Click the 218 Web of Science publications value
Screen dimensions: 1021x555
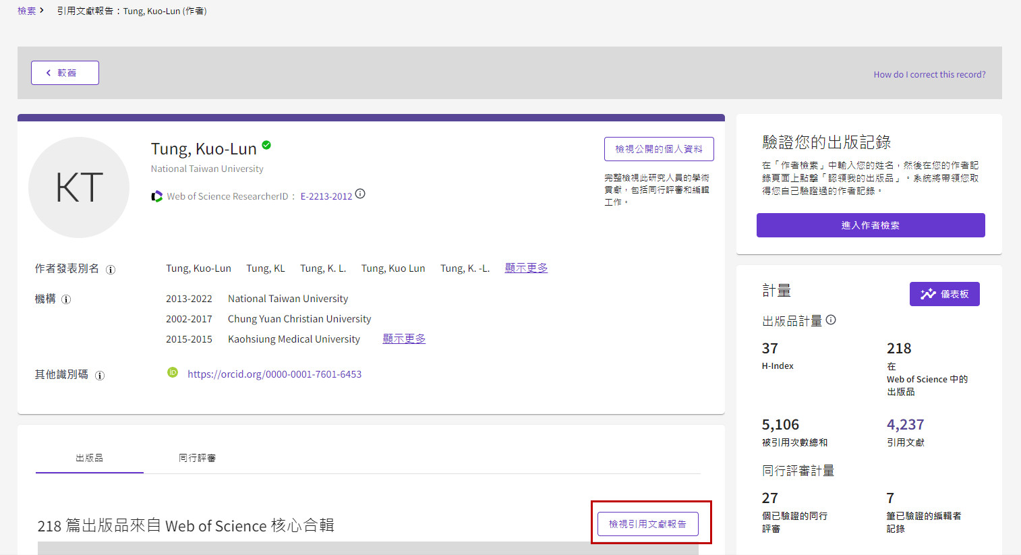899,349
